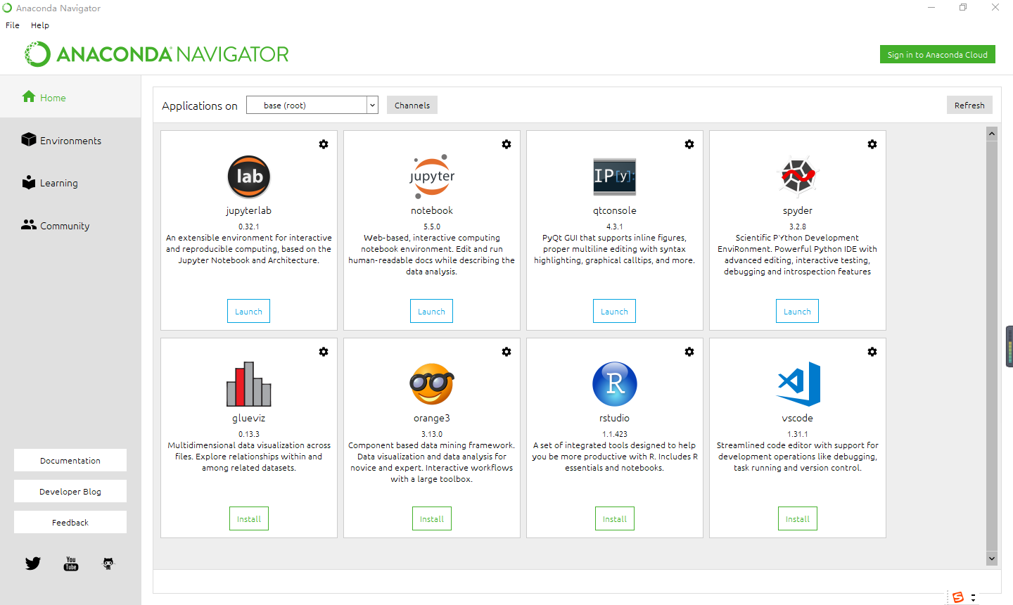Click the Community people icon

coord(29,224)
